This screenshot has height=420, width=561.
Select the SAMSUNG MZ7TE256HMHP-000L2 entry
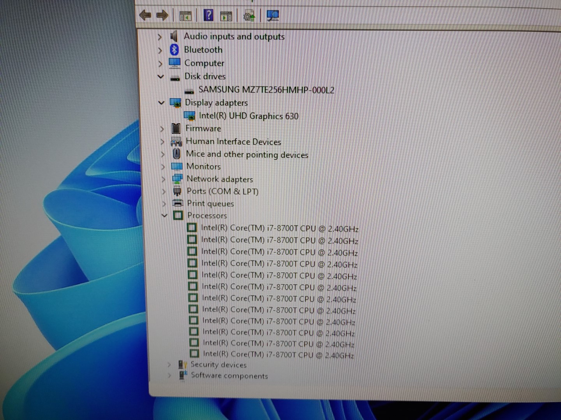click(x=266, y=90)
